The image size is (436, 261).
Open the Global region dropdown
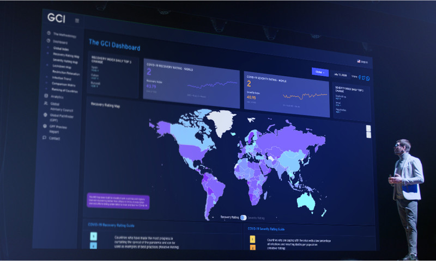[320, 72]
